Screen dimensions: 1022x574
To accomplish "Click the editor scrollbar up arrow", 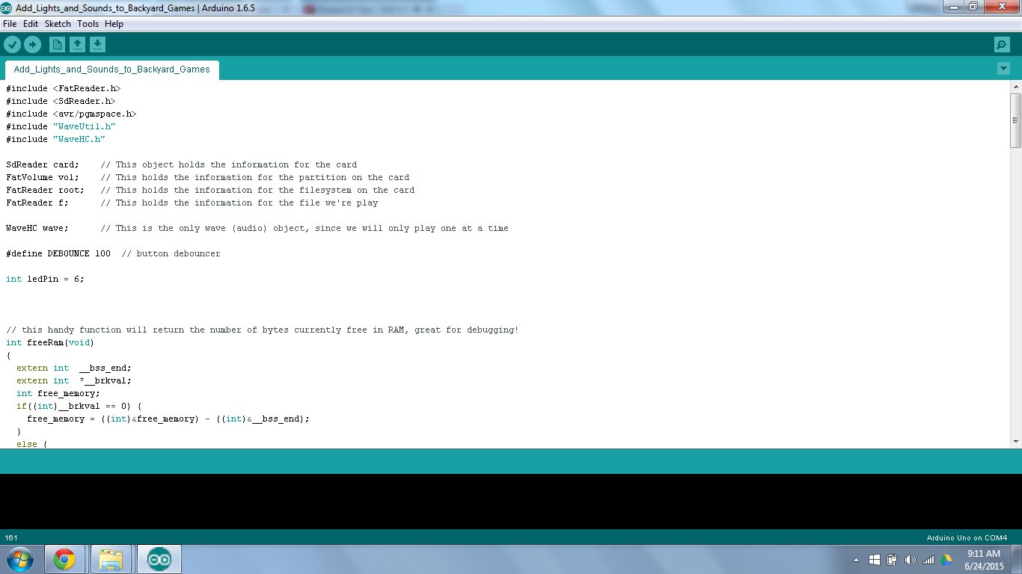I will tap(1015, 87).
